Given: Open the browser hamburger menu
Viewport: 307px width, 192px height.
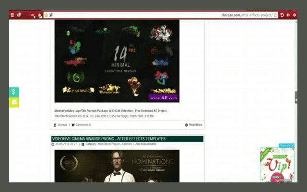Looking at the screenshot, I should 12,15.
